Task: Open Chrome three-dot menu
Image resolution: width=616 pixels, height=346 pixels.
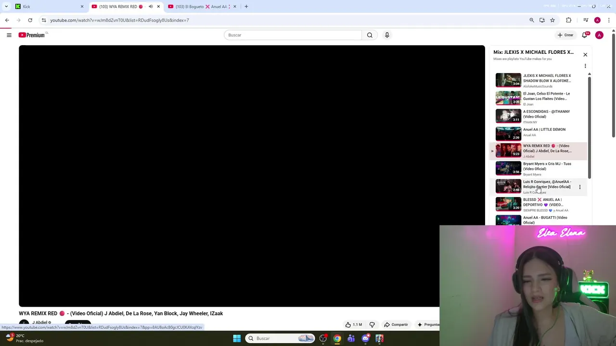Action: pyautogui.click(x=609, y=20)
